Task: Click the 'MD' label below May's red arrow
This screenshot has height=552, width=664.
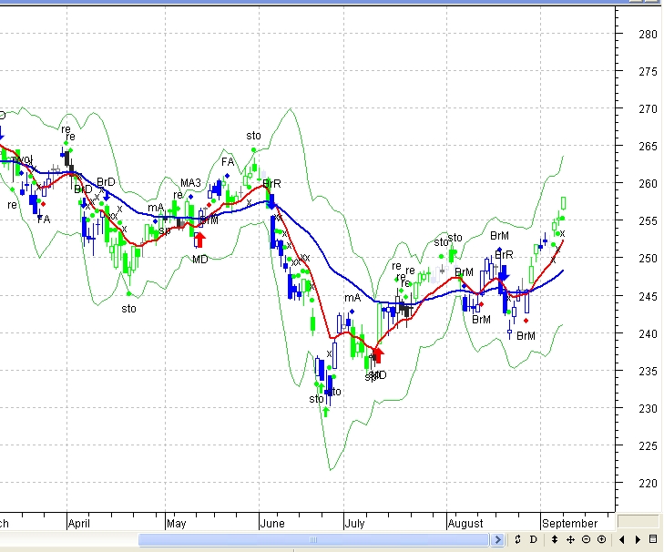Action: tap(199, 260)
